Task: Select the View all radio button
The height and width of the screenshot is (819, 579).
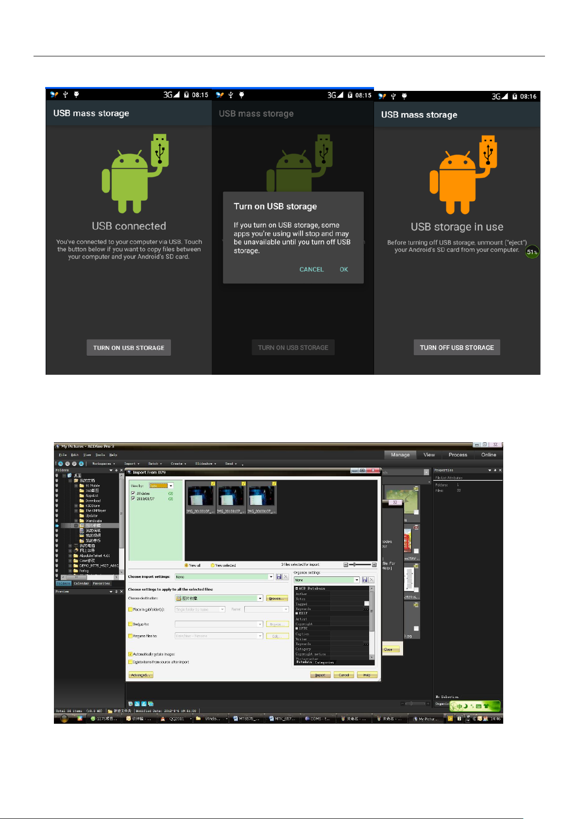Action: coord(187,565)
